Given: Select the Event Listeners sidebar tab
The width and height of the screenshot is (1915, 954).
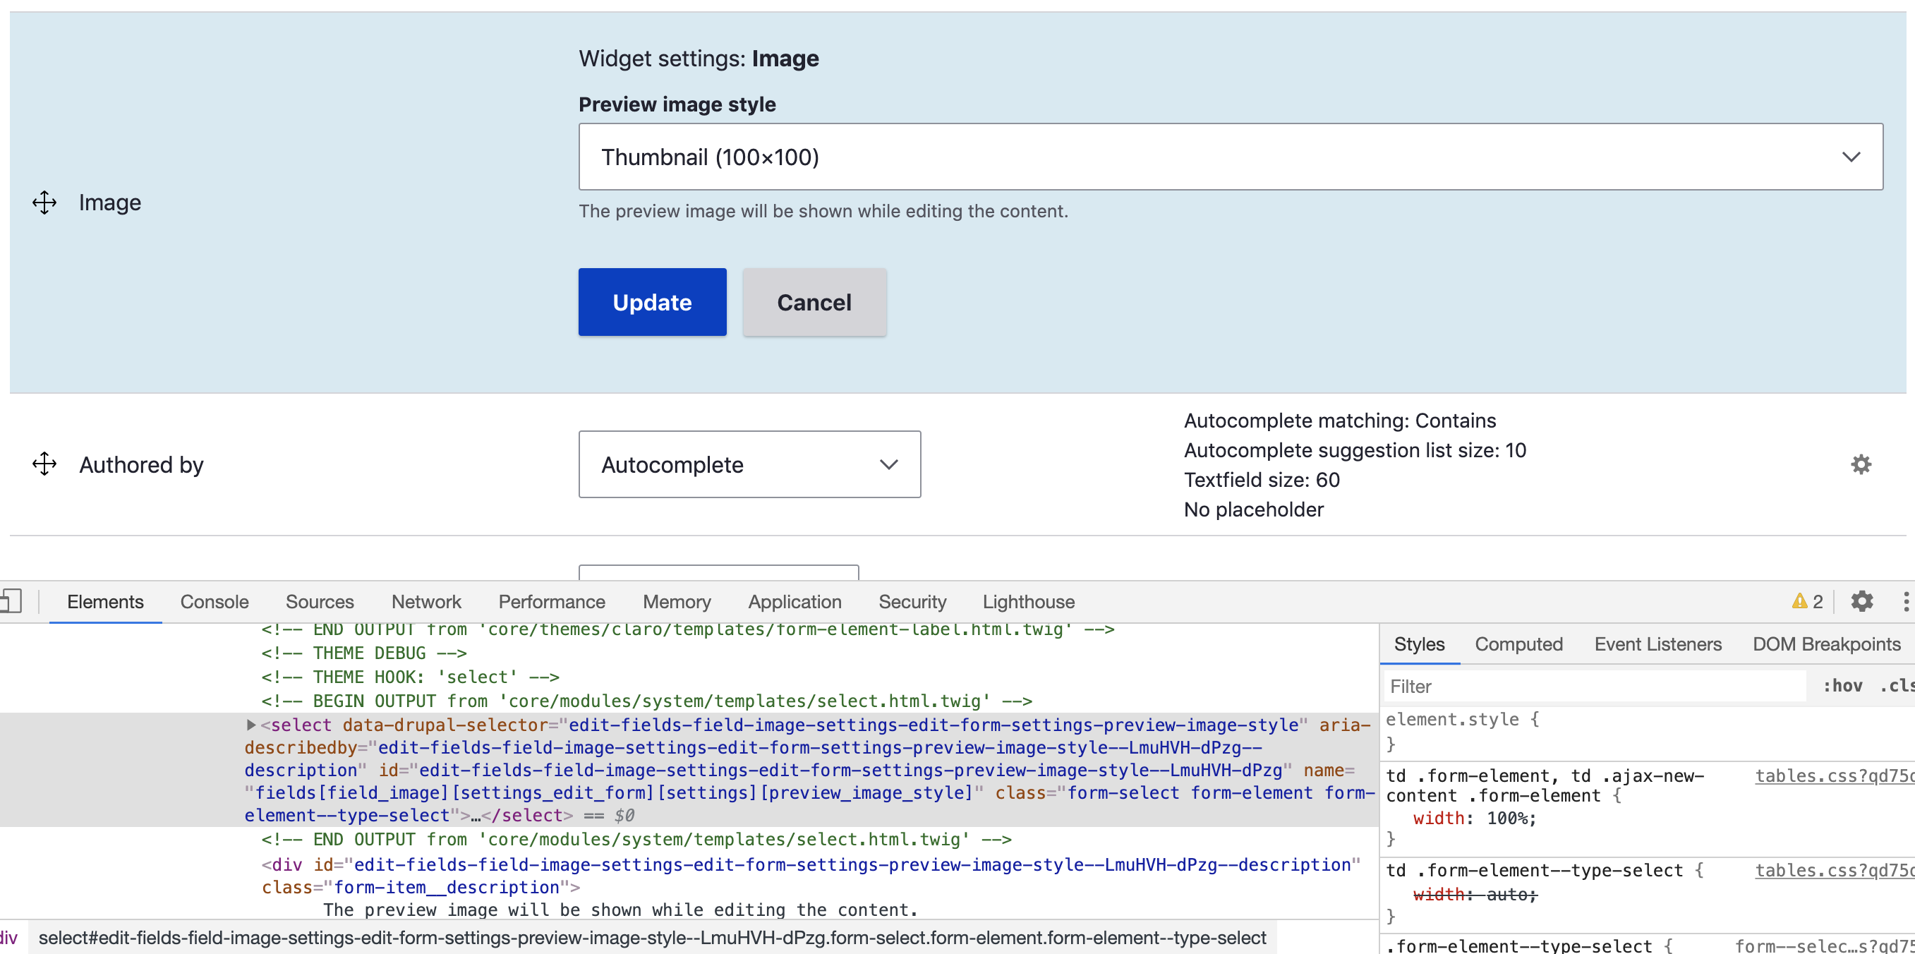Looking at the screenshot, I should [1657, 644].
